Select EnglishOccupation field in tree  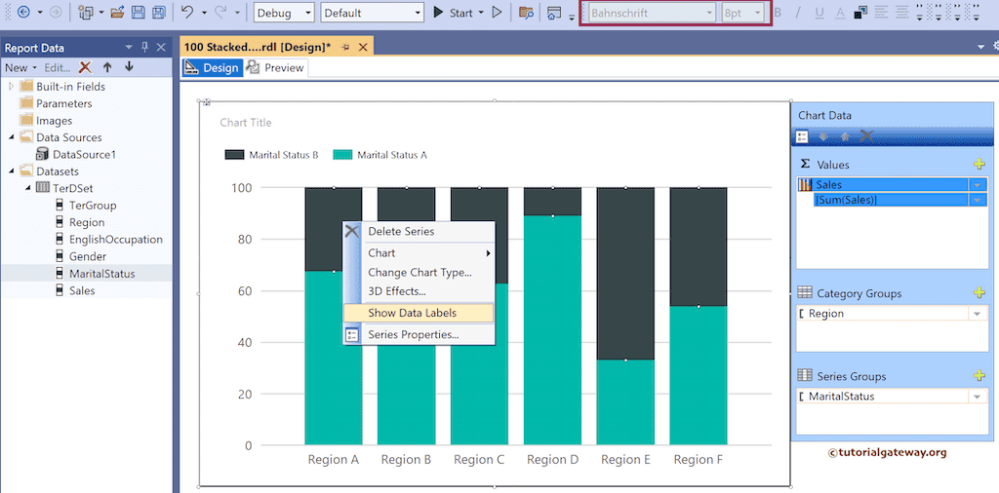116,240
